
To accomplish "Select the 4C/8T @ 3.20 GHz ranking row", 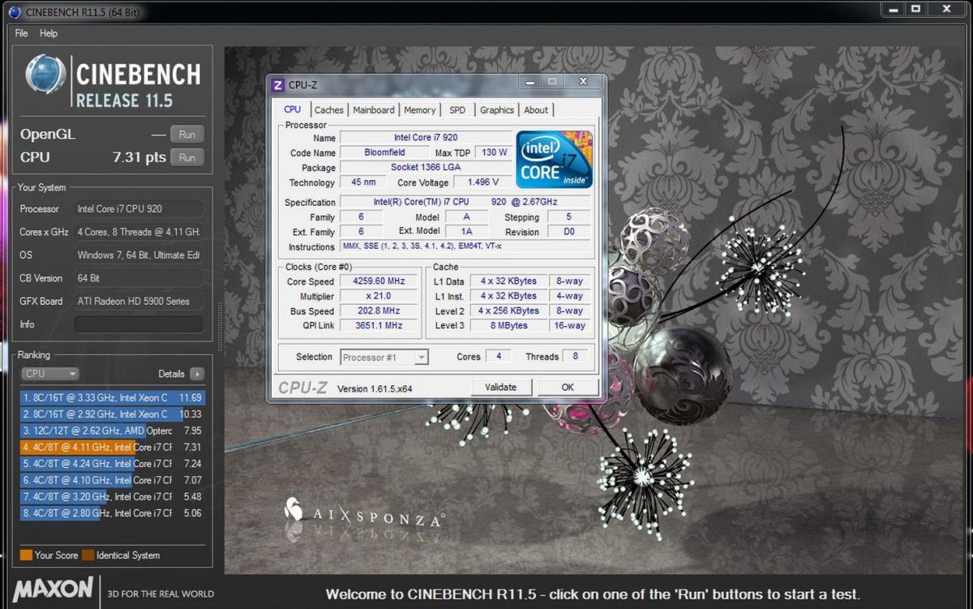I will [113, 496].
